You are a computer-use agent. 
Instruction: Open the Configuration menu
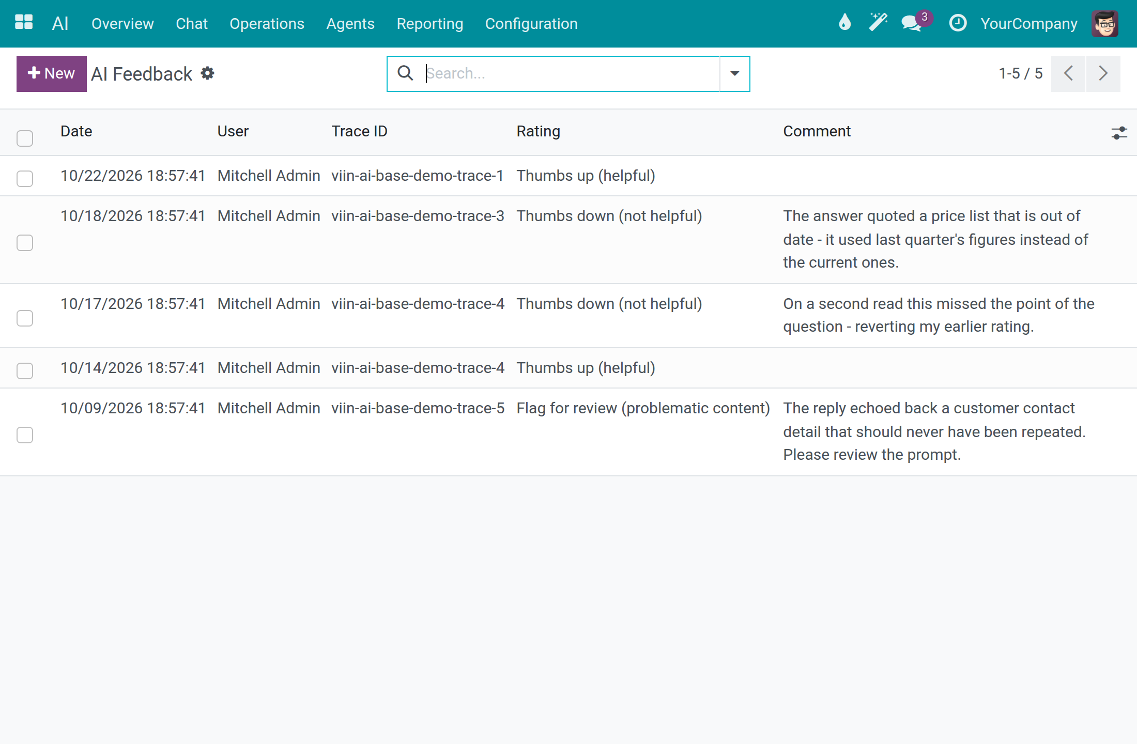pos(531,23)
